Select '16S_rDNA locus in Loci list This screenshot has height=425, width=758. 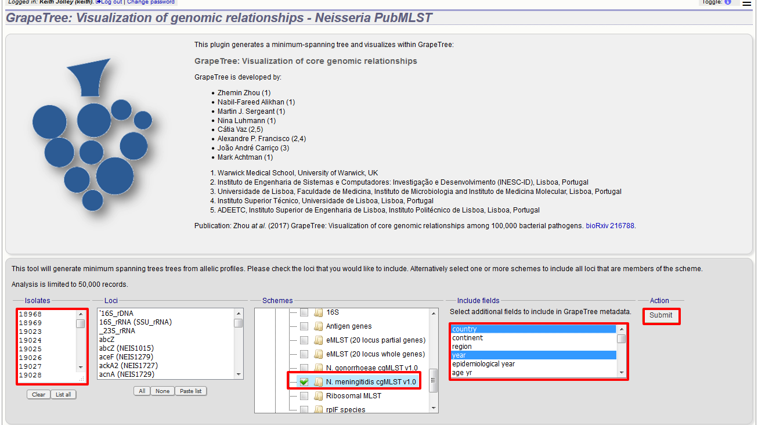point(165,314)
